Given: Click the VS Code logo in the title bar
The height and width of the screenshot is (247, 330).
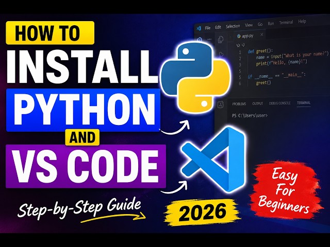Looking at the screenshot, I should 199,28.
